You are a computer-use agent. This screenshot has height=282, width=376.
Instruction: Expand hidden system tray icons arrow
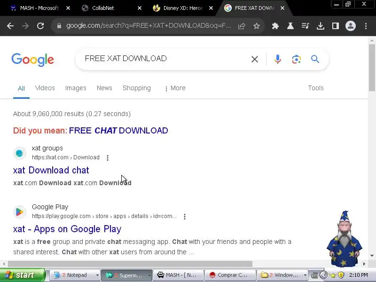[x=323, y=275]
